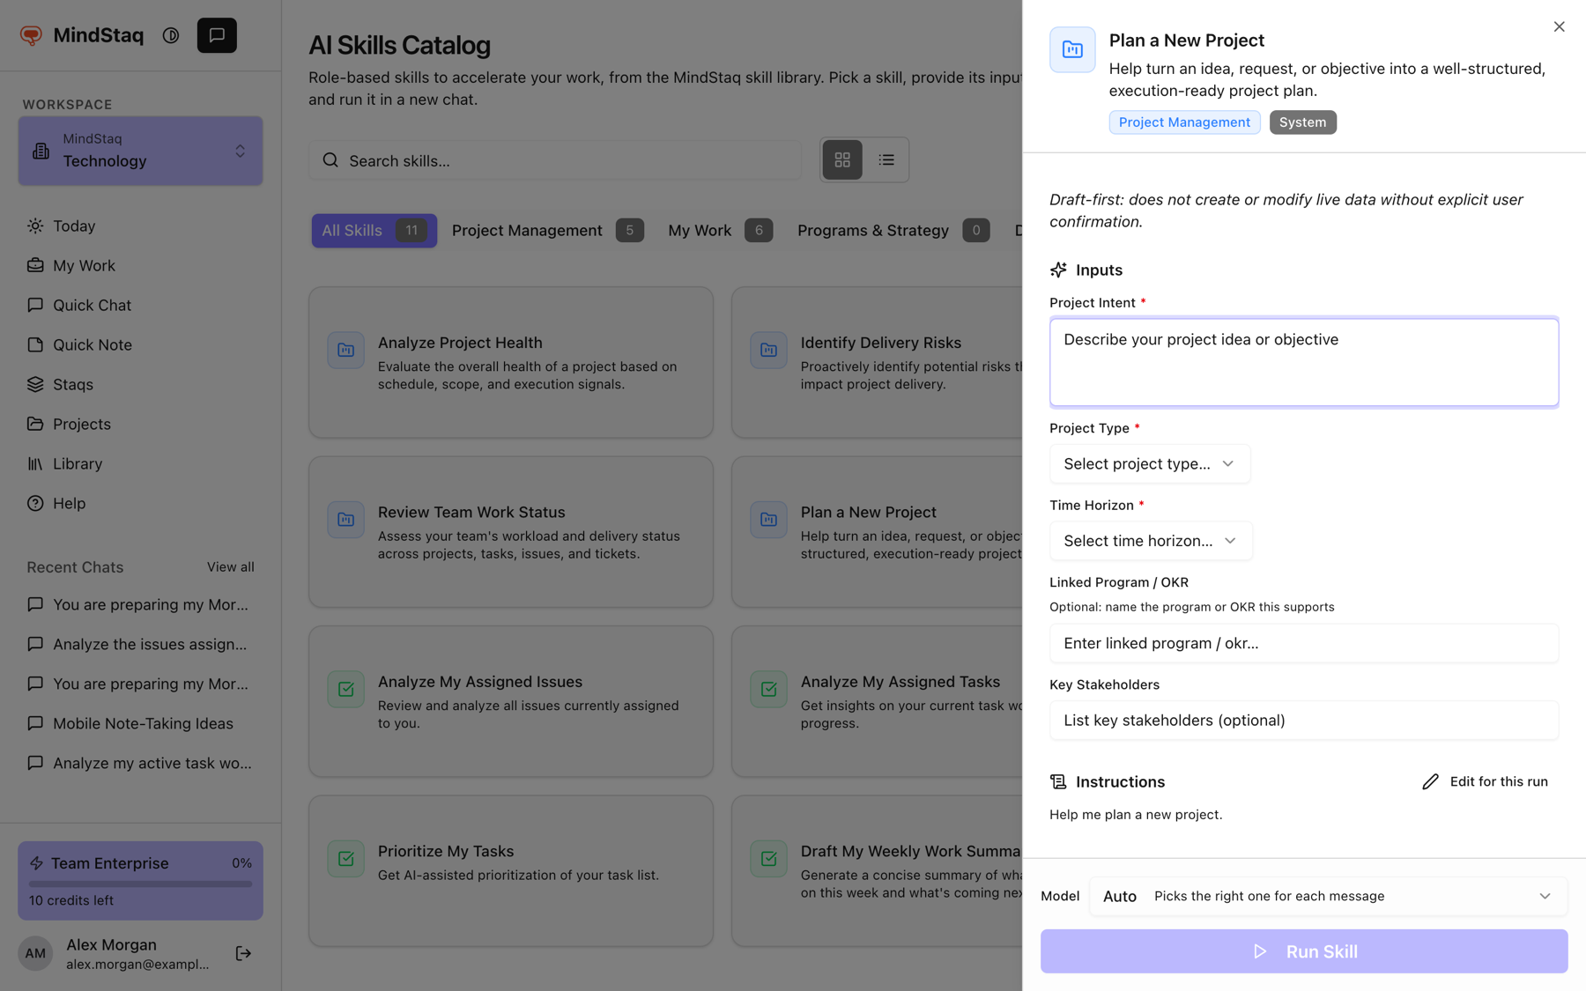Open the Analyze my active task wo... chat
Screen dimensions: 1586x991
(141, 764)
